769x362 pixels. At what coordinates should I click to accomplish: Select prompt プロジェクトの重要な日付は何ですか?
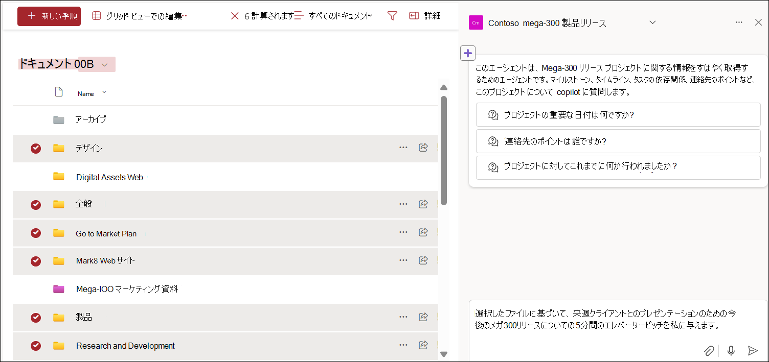coord(618,115)
